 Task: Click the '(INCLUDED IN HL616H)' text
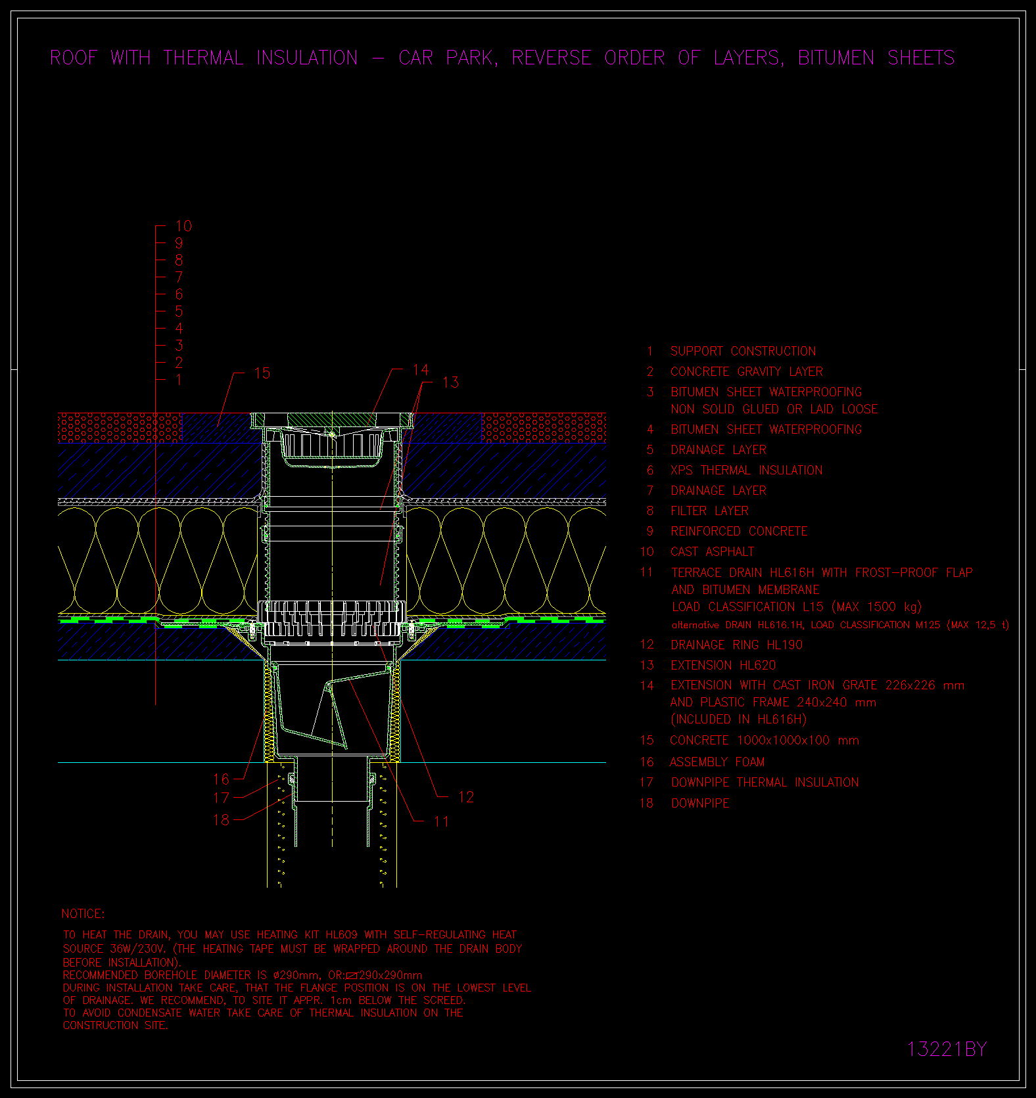tap(738, 720)
